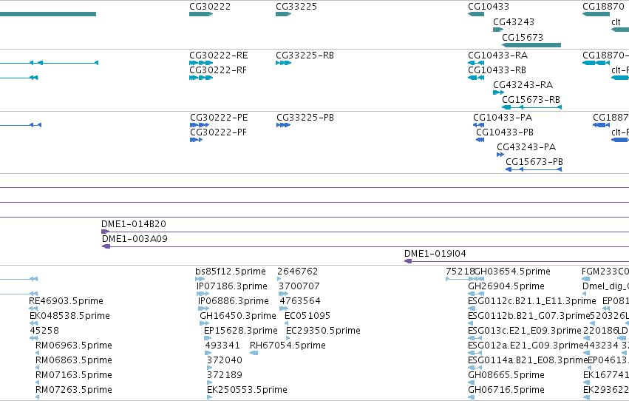
Task: Select the CG18870 gene arrow glyph
Action: (596, 14)
